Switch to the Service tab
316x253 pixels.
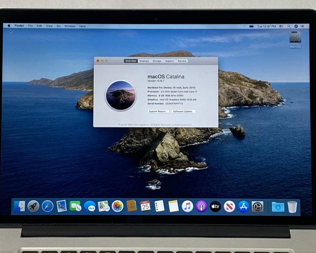pos(182,61)
